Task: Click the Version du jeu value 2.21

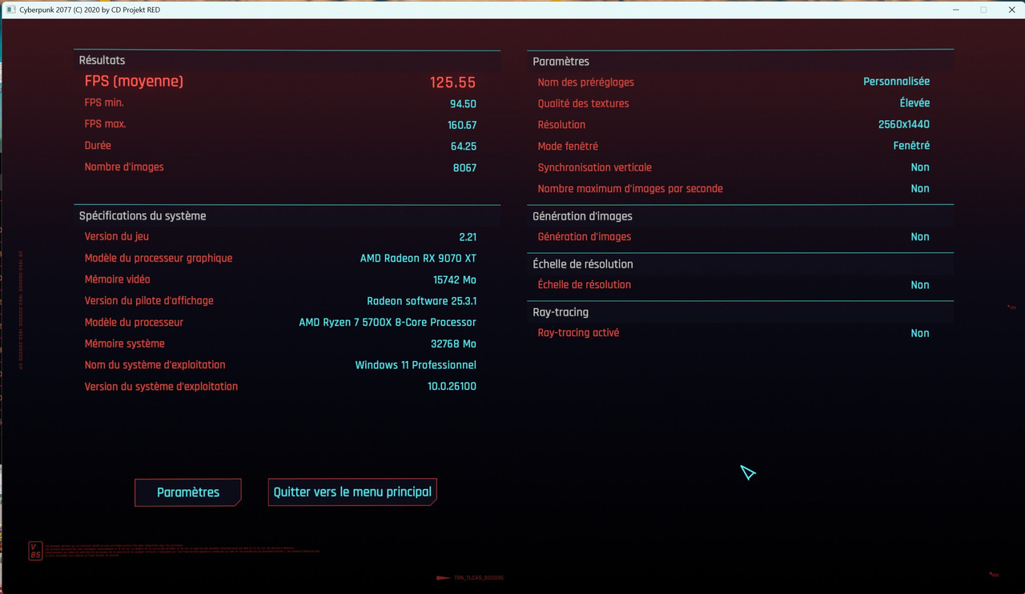Action: [468, 237]
